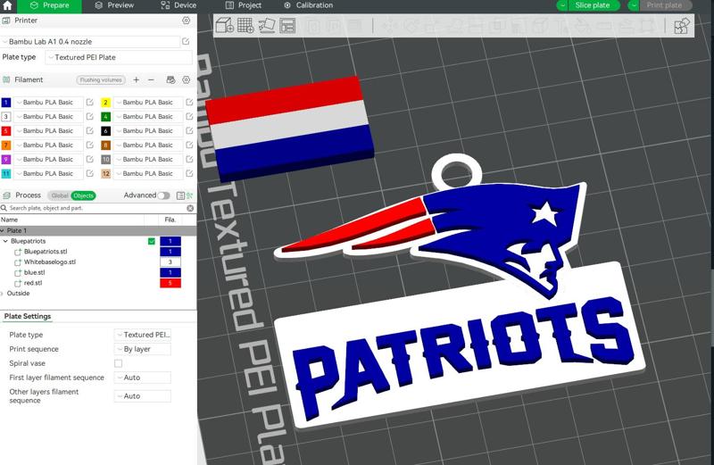Edit filament 1 preset icon
The image size is (714, 465).
[90, 103]
